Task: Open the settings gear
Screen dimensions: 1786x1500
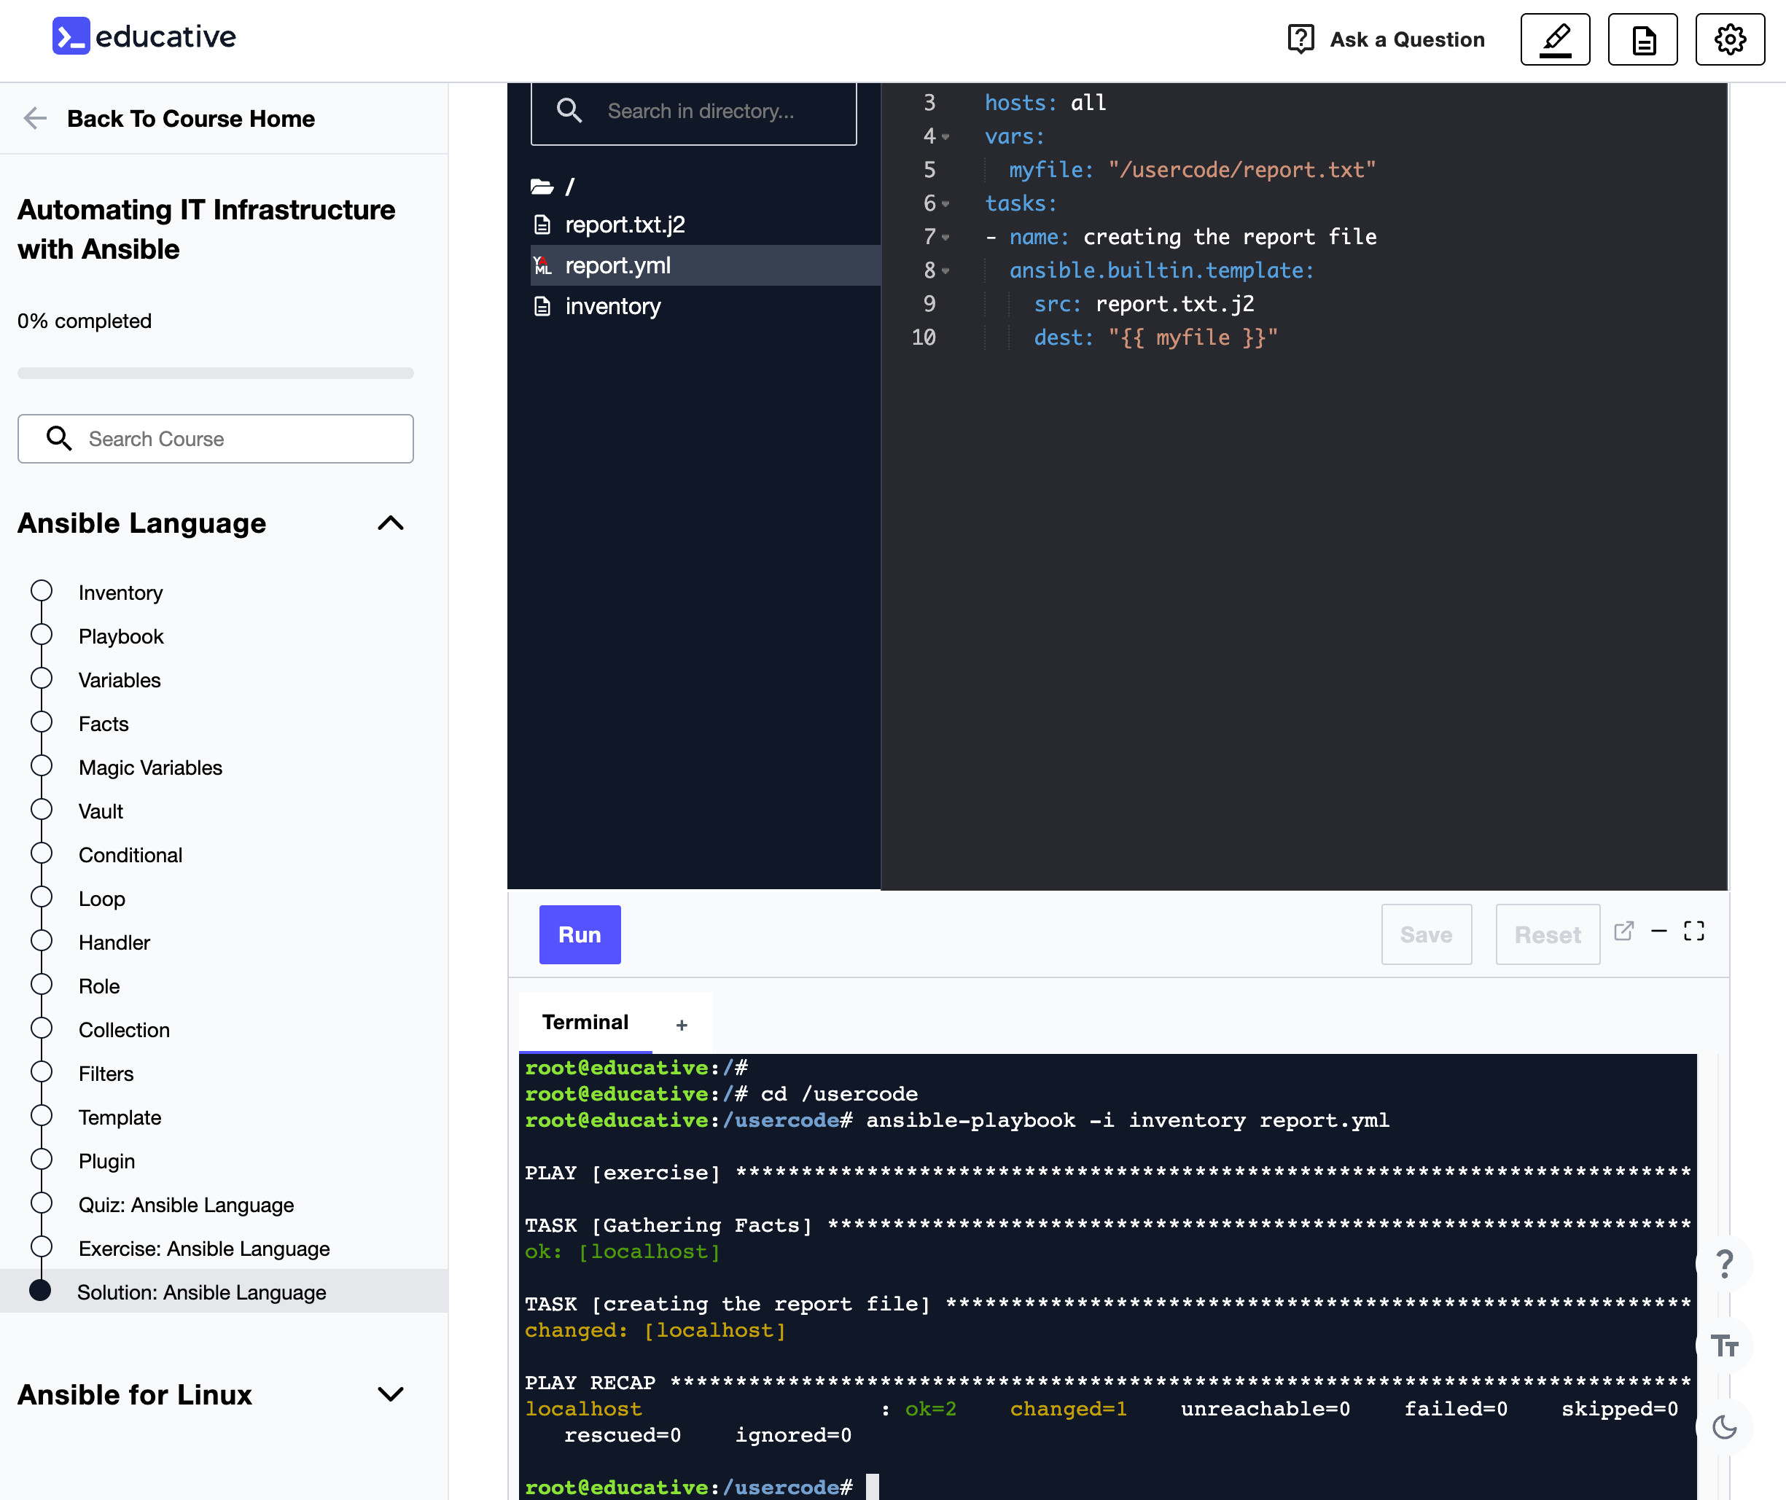Action: pos(1730,39)
